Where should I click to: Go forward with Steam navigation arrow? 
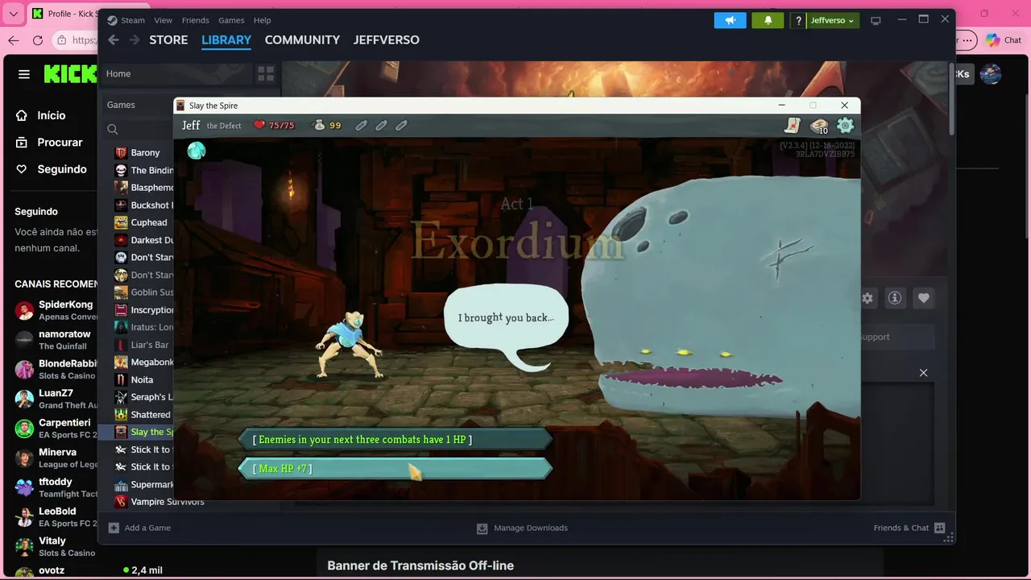[x=135, y=39]
